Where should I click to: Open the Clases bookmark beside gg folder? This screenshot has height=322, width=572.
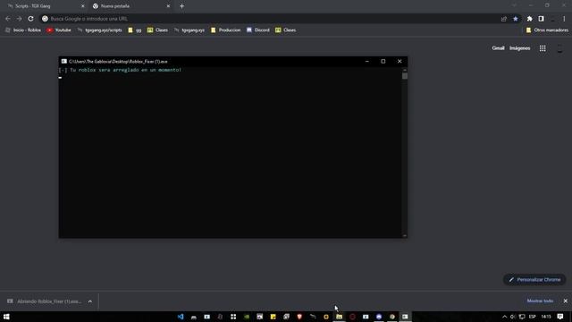(157, 30)
